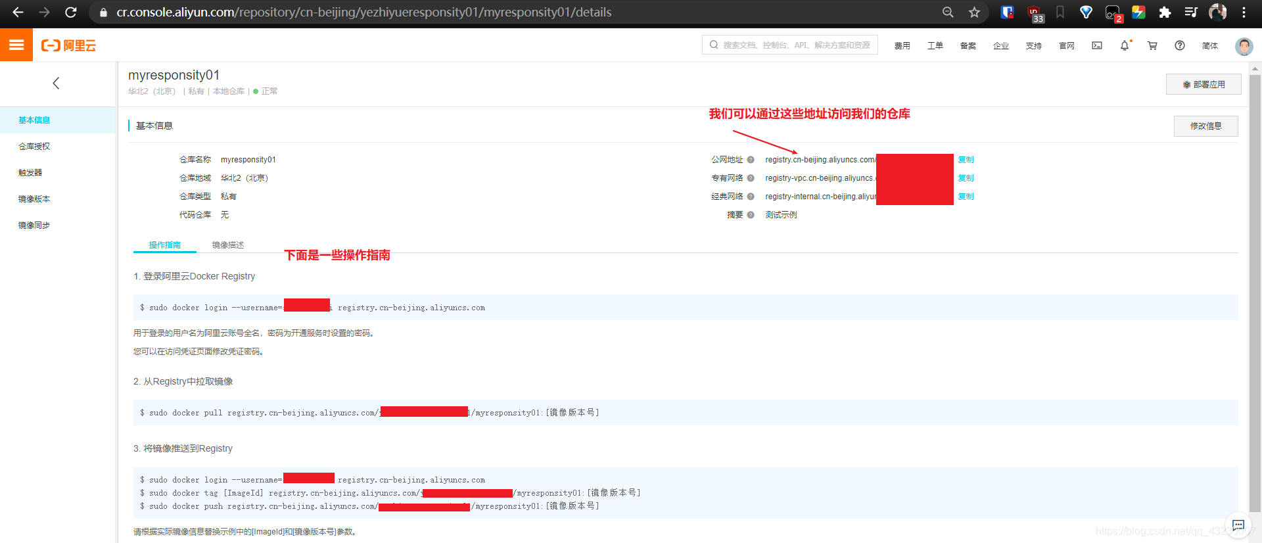Click help icon next to 摘要
Viewport: 1262px width, 543px height.
pos(751,215)
